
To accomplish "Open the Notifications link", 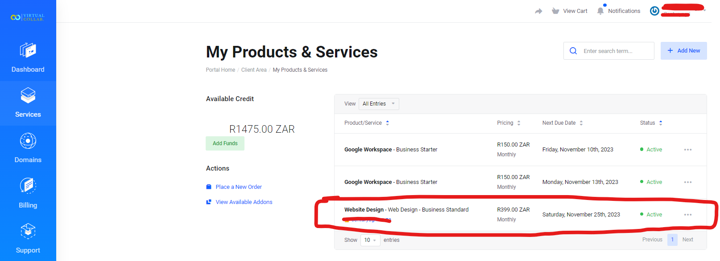I will pos(624,11).
